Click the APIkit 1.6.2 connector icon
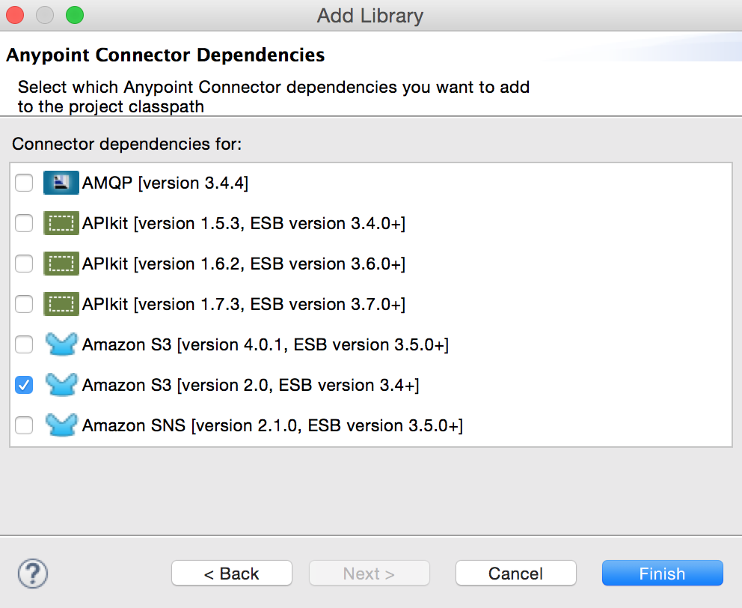Screen dimensions: 742x608 point(61,263)
